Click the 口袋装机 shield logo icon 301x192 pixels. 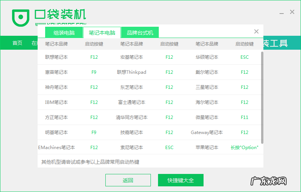(21, 18)
